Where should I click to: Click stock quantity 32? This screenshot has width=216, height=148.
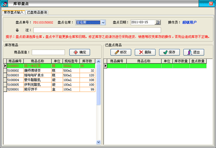click(x=92, y=70)
